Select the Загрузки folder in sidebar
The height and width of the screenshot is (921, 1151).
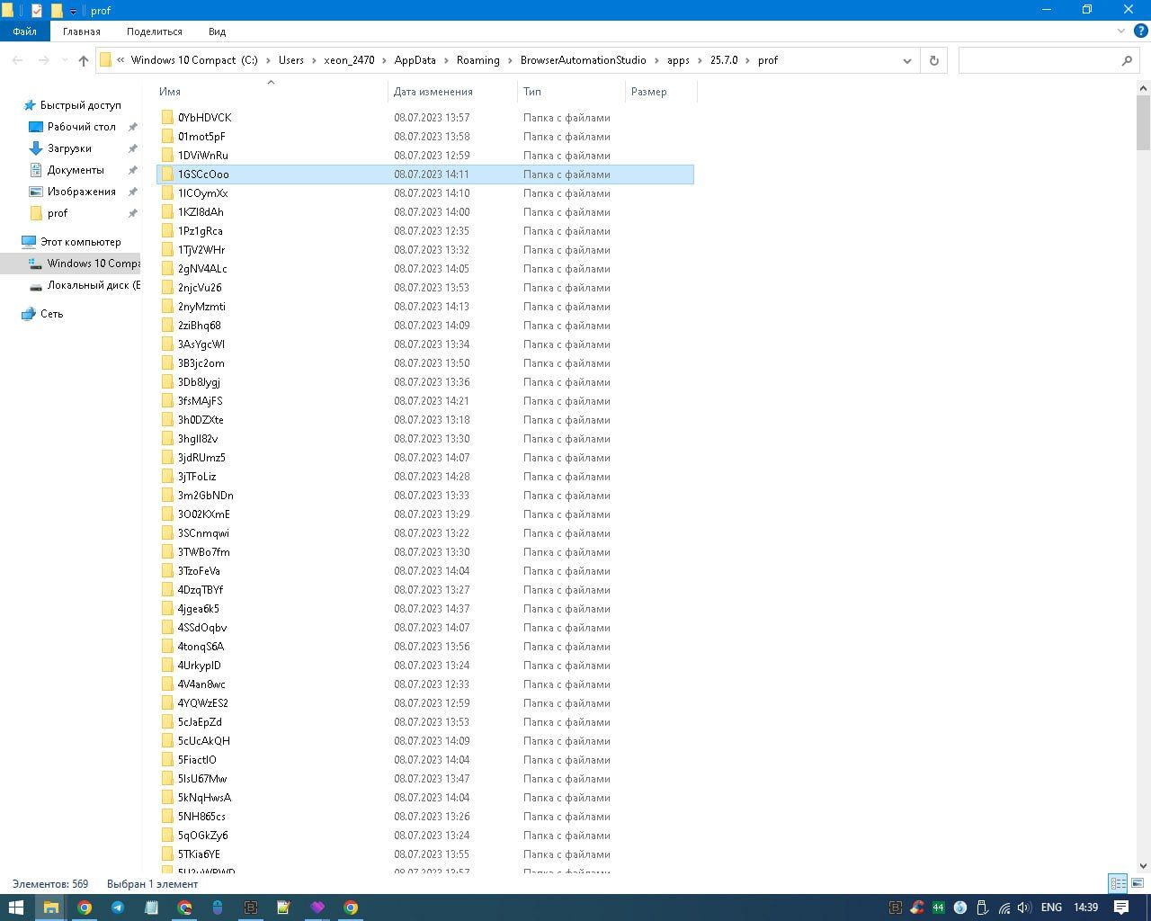pos(69,148)
